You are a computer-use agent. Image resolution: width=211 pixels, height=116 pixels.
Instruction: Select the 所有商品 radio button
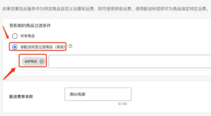pyautogui.click(x=15, y=36)
